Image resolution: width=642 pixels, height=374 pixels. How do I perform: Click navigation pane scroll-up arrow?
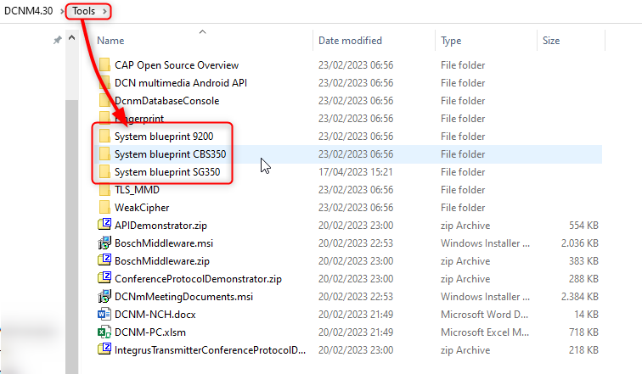click(71, 38)
